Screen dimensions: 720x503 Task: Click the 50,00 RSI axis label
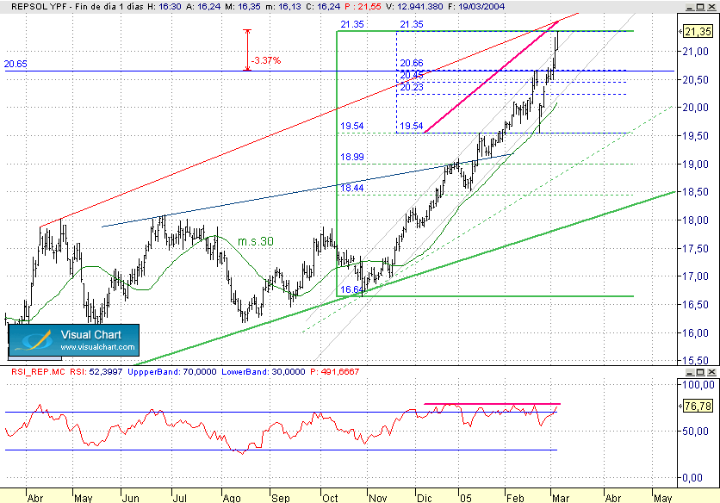[696, 432]
